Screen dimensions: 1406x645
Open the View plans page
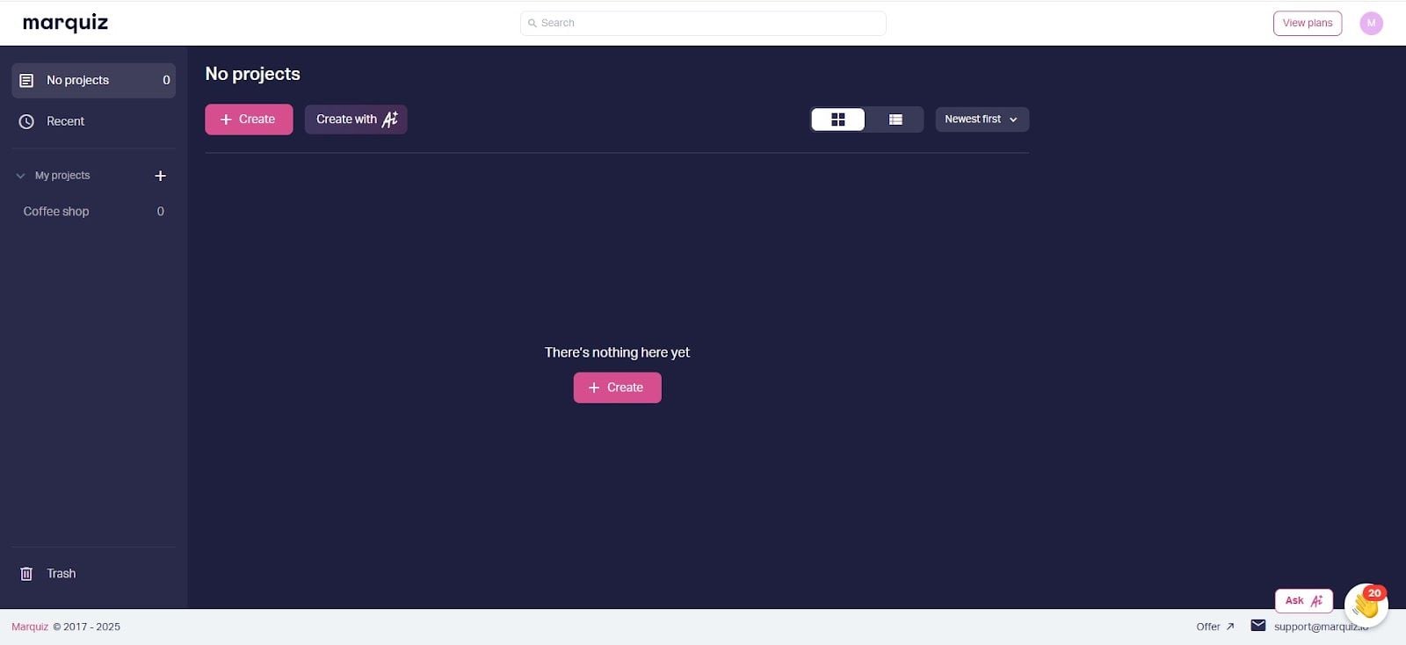tap(1307, 23)
